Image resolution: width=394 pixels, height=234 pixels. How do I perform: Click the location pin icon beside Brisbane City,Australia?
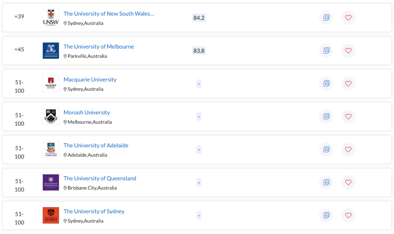click(65, 188)
